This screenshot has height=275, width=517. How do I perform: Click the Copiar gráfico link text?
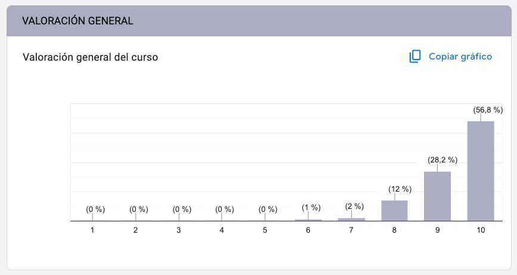coord(460,57)
